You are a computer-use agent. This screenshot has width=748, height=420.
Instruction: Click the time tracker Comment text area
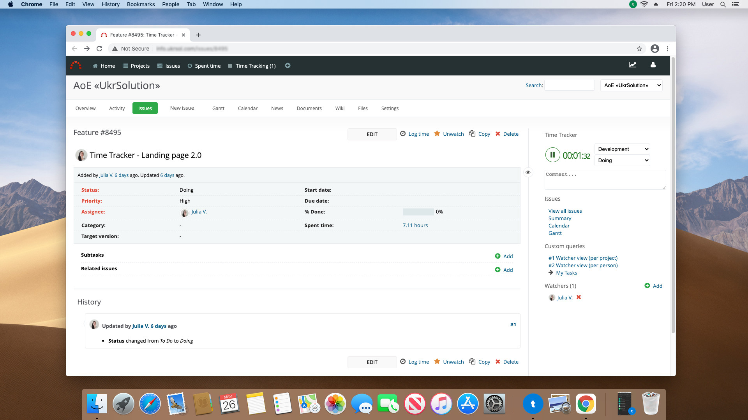(x=605, y=180)
